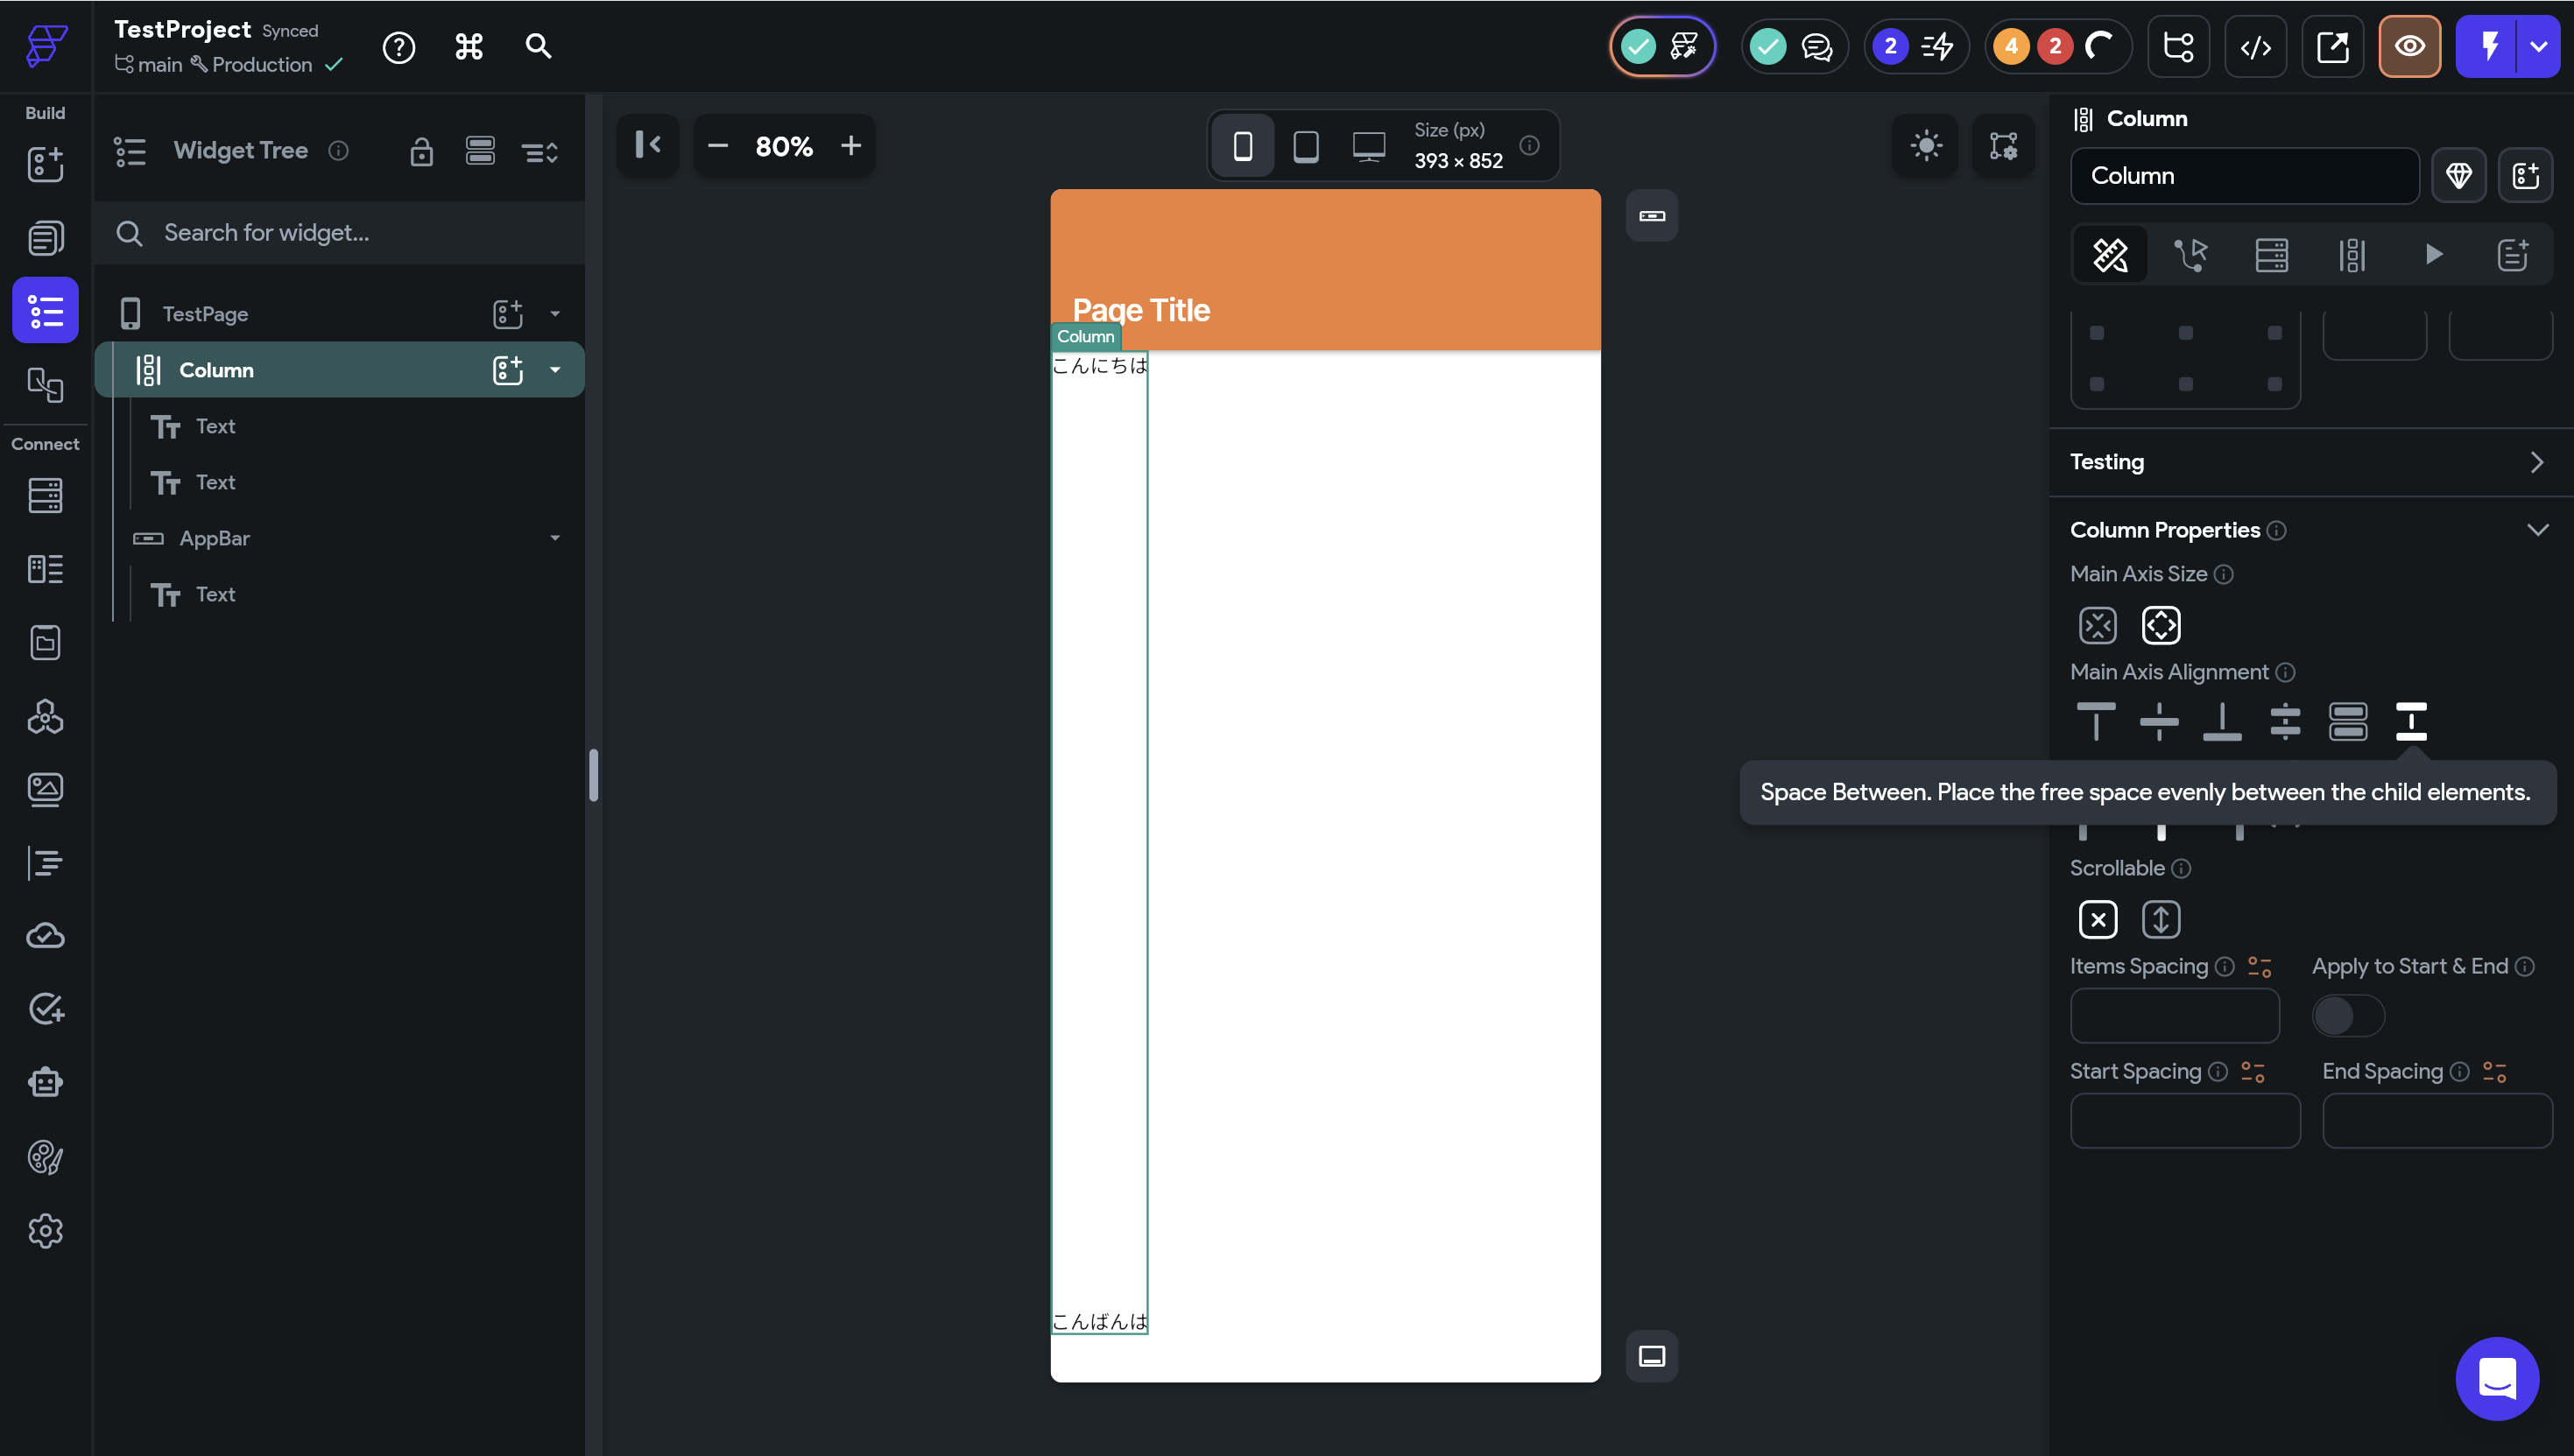
Task: Open the developer code view icon
Action: pos(2255,47)
